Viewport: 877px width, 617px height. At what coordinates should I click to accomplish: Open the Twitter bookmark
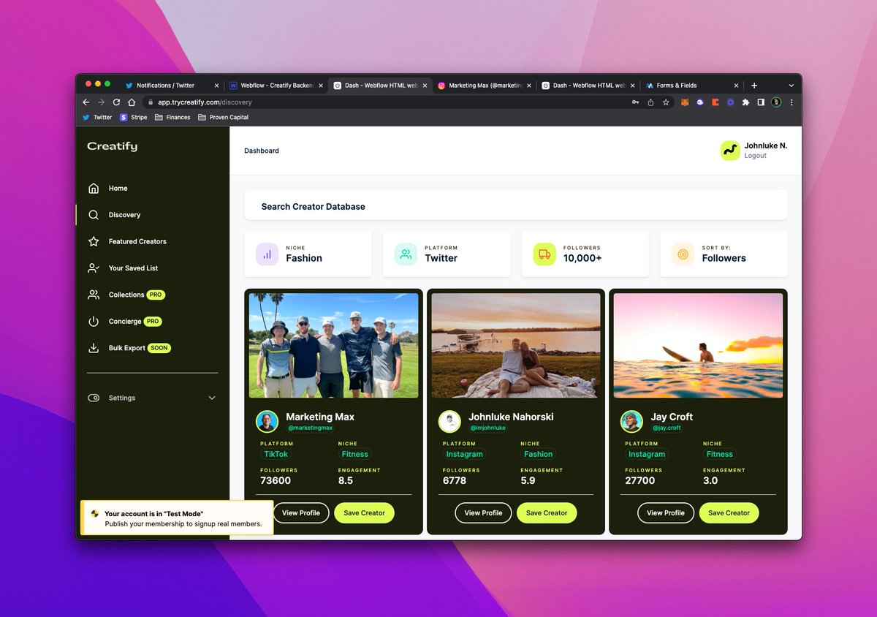coord(97,117)
